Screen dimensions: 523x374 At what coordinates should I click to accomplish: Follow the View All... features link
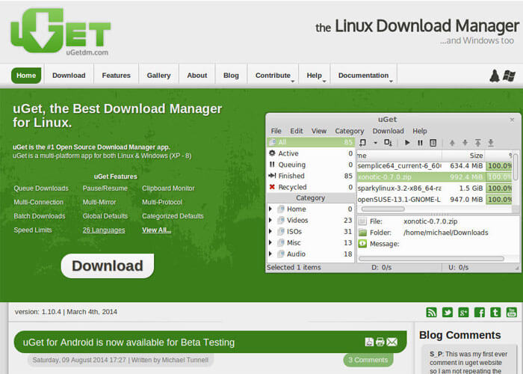coord(156,230)
